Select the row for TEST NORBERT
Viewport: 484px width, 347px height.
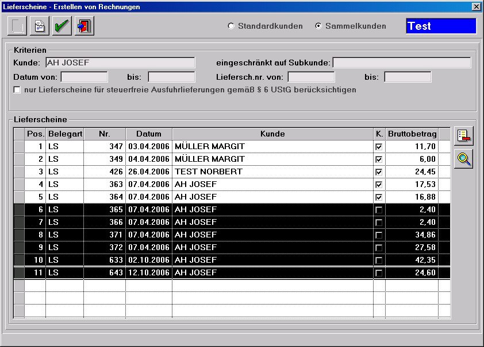pyautogui.click(x=230, y=171)
